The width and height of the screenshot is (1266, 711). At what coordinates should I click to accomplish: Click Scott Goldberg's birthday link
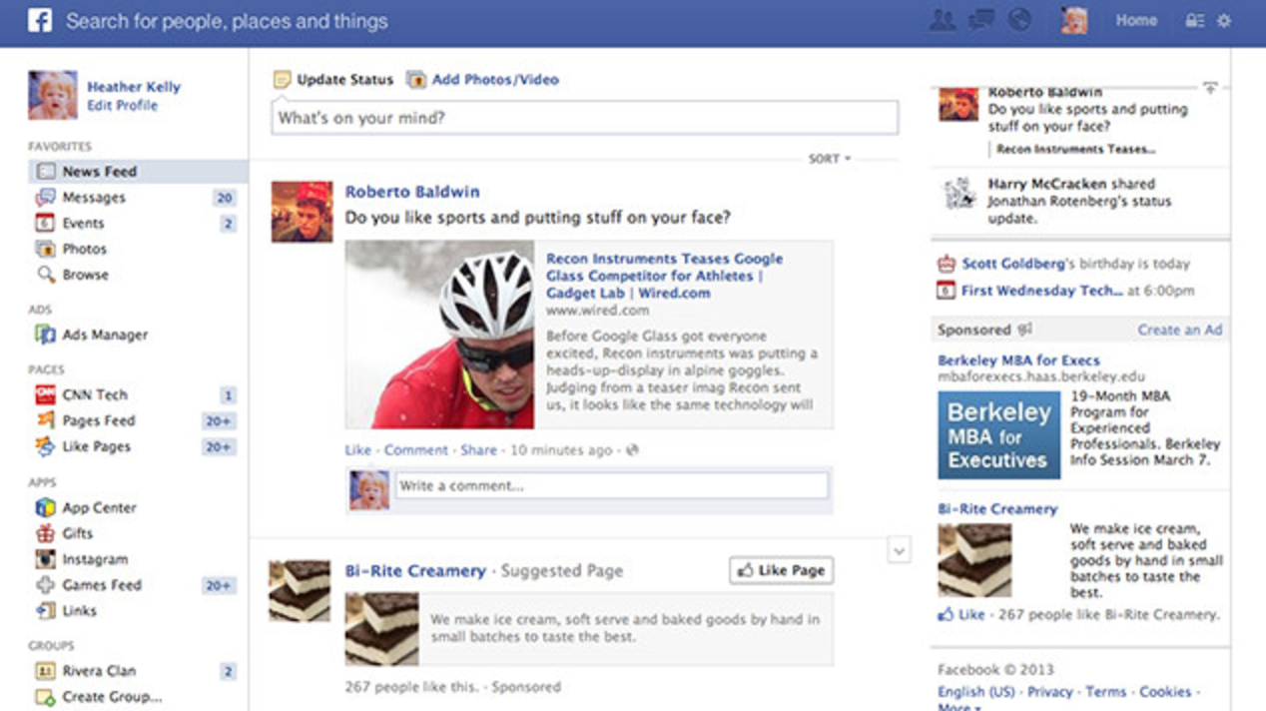tap(1013, 265)
